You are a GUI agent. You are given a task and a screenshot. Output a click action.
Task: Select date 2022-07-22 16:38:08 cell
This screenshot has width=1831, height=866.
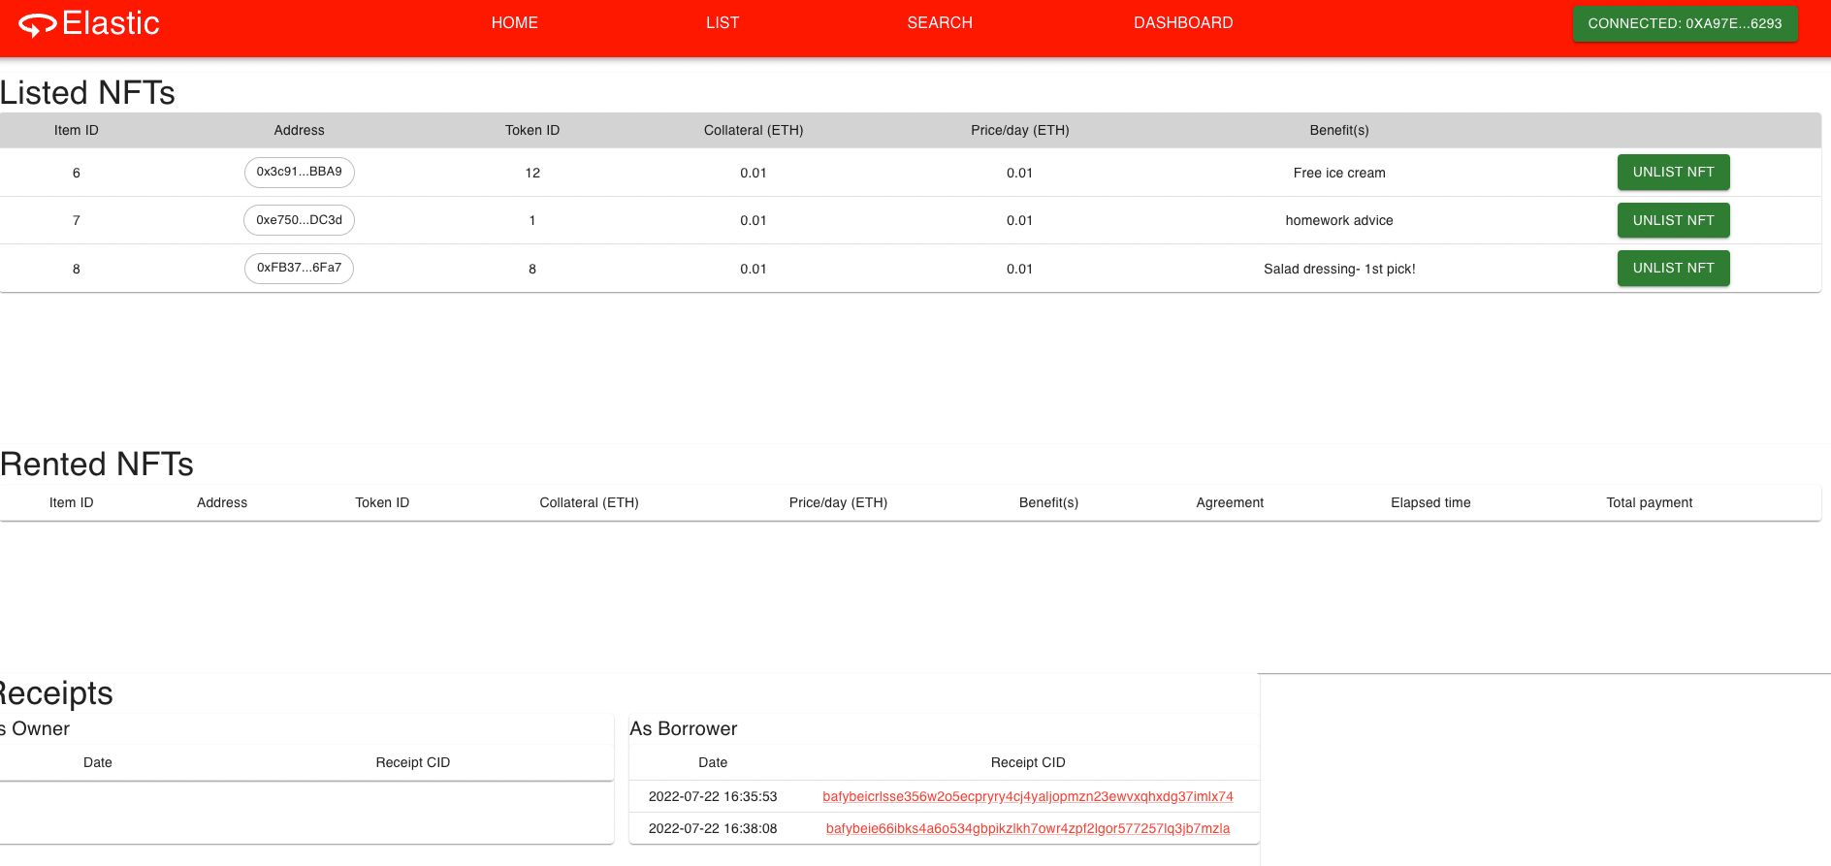713,828
